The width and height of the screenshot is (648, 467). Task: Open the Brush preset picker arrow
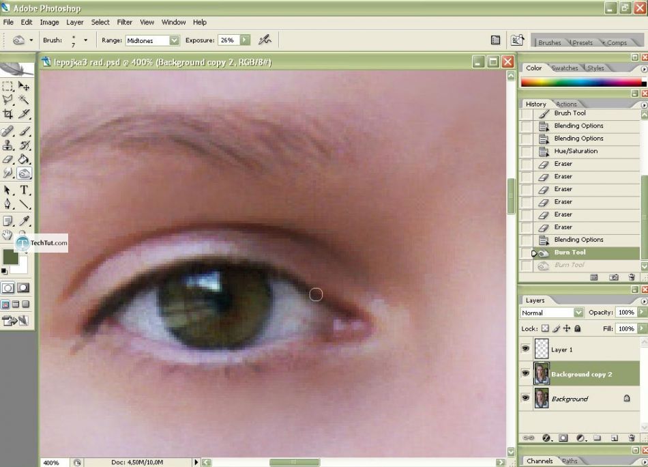coord(85,40)
